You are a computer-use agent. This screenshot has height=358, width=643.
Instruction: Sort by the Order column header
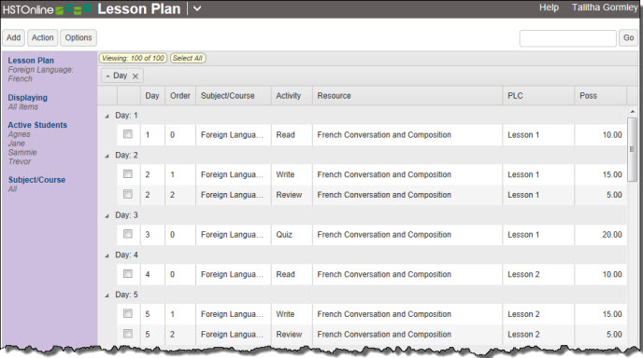(x=180, y=96)
